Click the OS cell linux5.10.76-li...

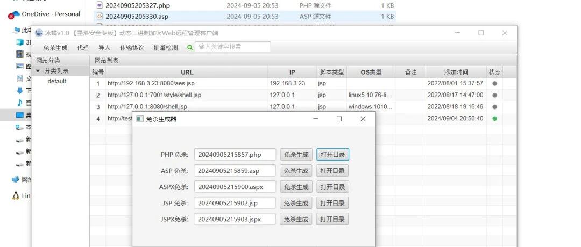370,95
